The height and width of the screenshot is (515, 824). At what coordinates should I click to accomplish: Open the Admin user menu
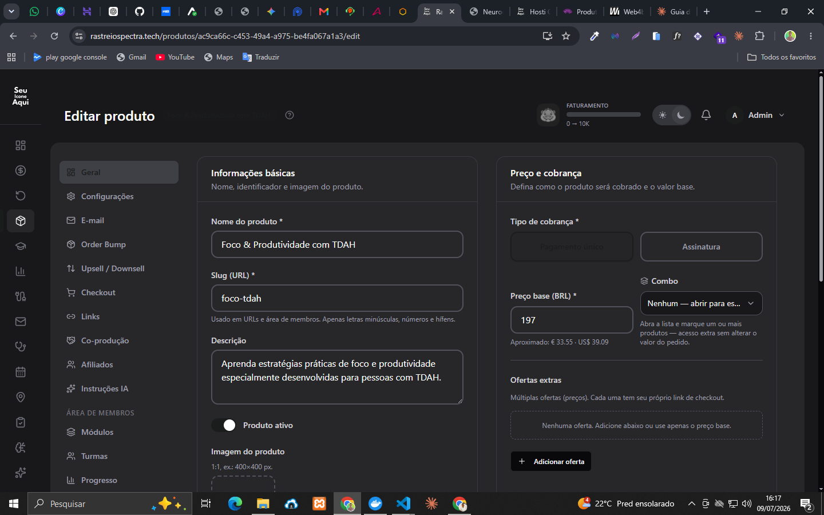[756, 115]
